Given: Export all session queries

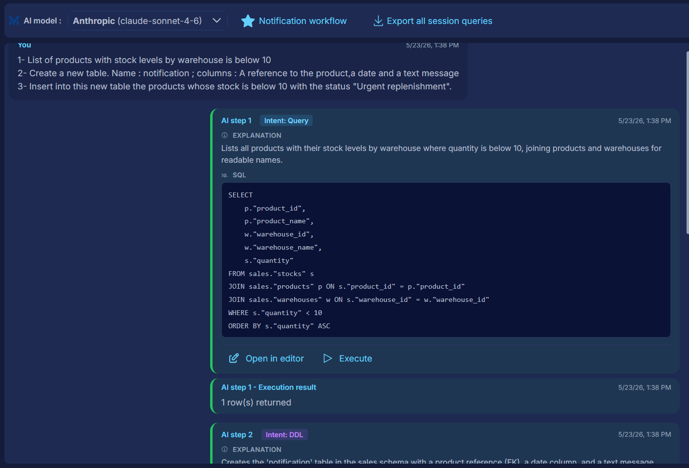Looking at the screenshot, I should (439, 21).
